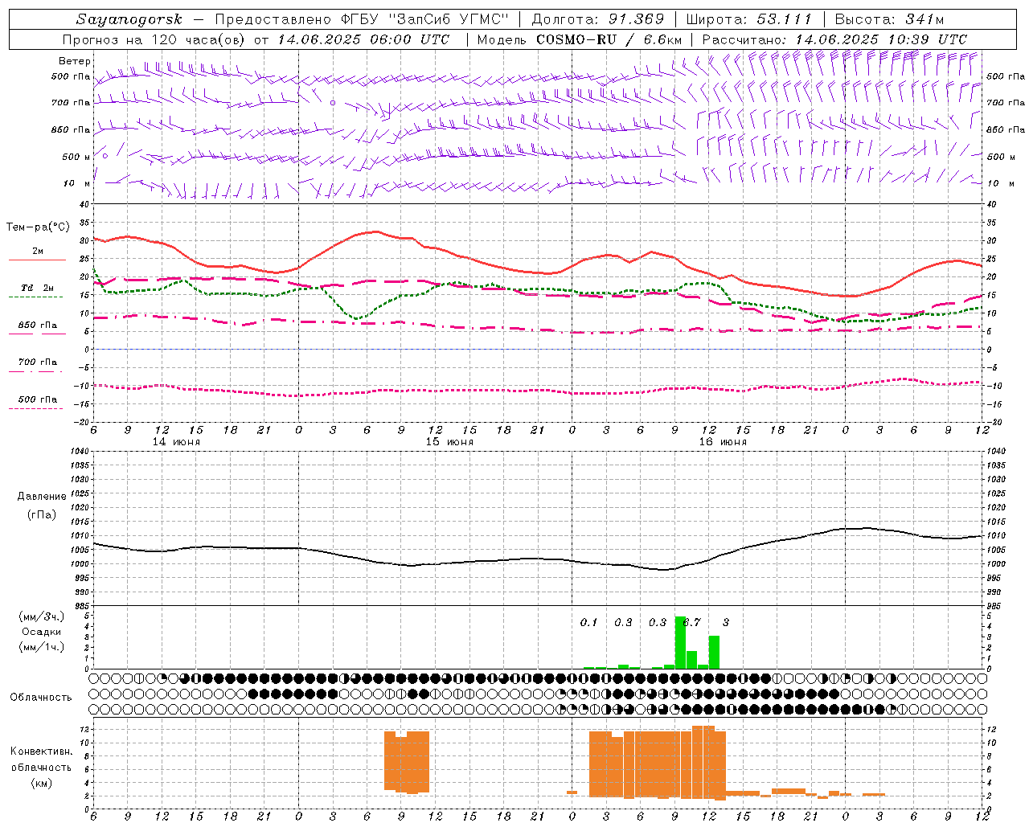The height and width of the screenshot is (823, 1029).
Task: Click the Рассчитано: 14.06.2025 10:39 UTC timestamp
Action: (x=834, y=39)
